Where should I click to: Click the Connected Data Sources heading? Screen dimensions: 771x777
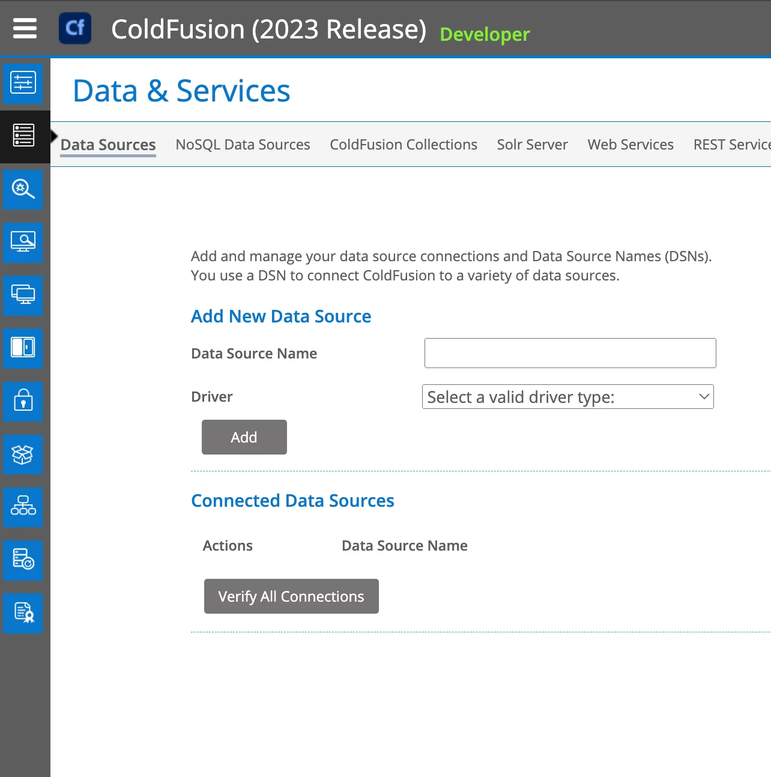[292, 501]
